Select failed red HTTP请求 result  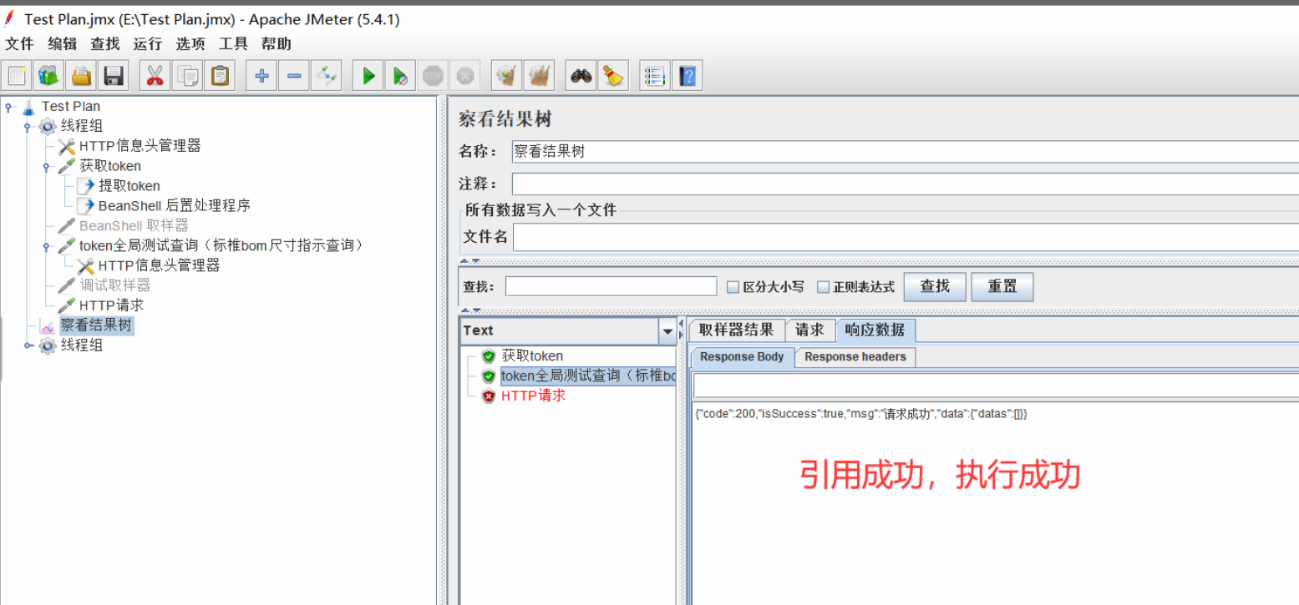pyautogui.click(x=533, y=396)
